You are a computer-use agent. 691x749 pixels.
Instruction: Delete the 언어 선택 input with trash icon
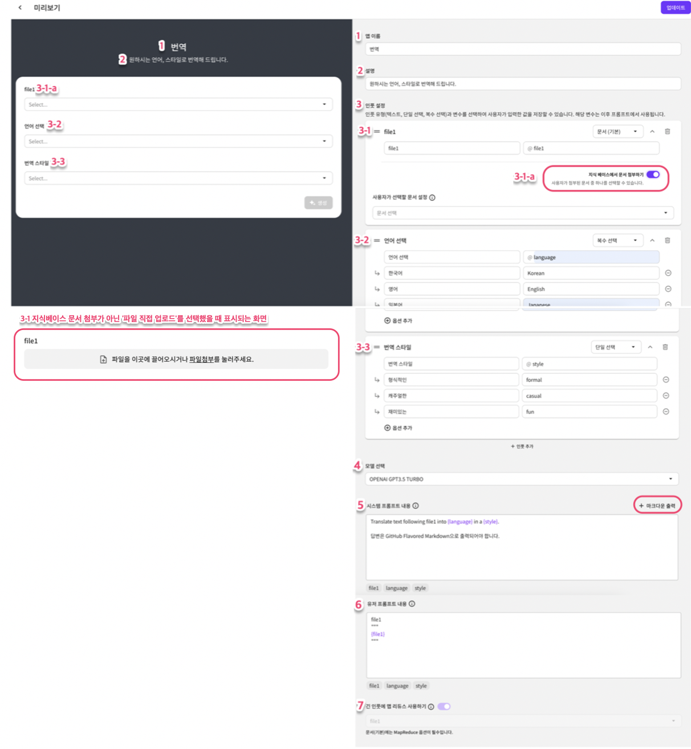pyautogui.click(x=668, y=241)
